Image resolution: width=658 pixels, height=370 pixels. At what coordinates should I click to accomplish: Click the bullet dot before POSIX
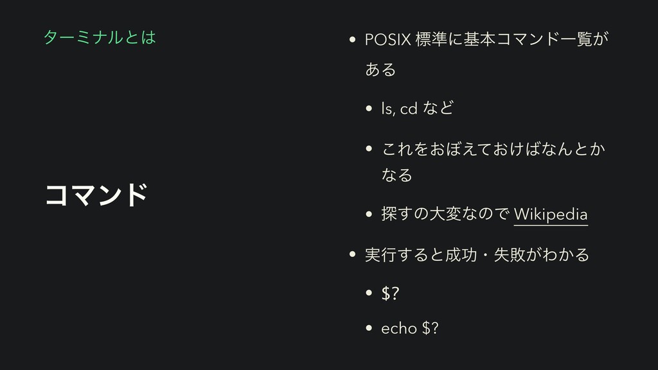click(x=353, y=39)
